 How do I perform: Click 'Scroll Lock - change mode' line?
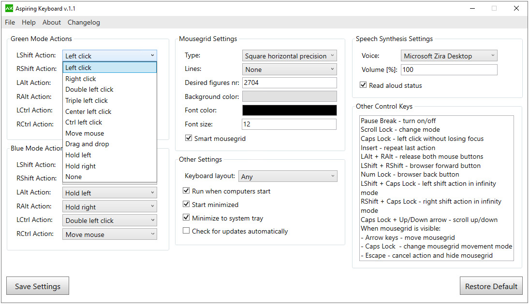coord(400,130)
